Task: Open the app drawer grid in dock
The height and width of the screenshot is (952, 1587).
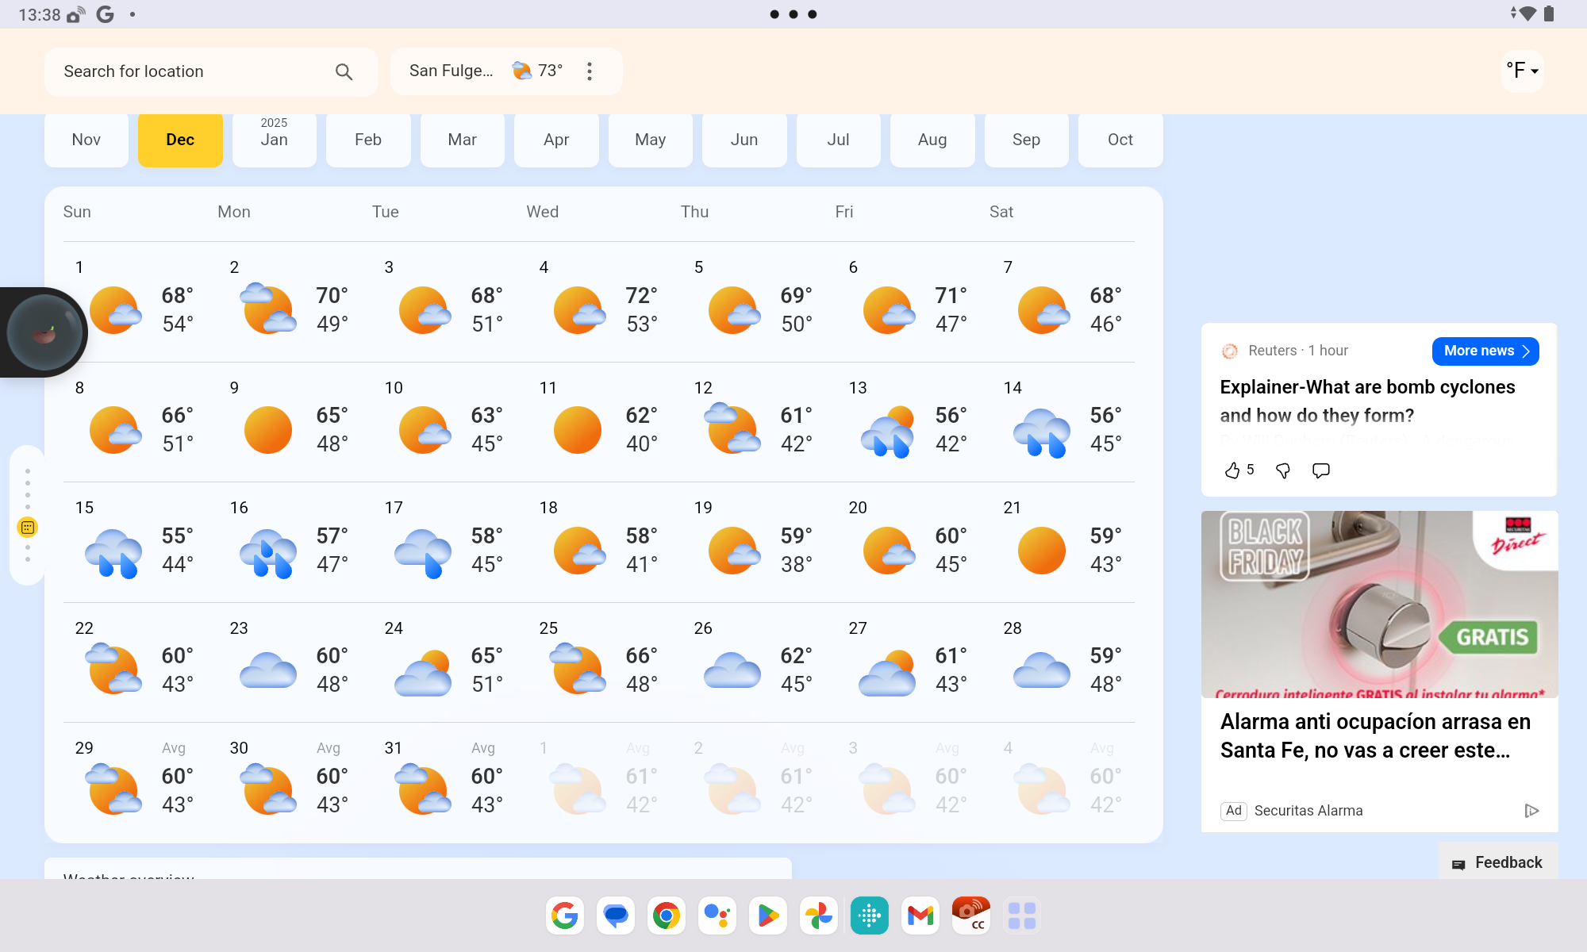Action: pos(1022,916)
